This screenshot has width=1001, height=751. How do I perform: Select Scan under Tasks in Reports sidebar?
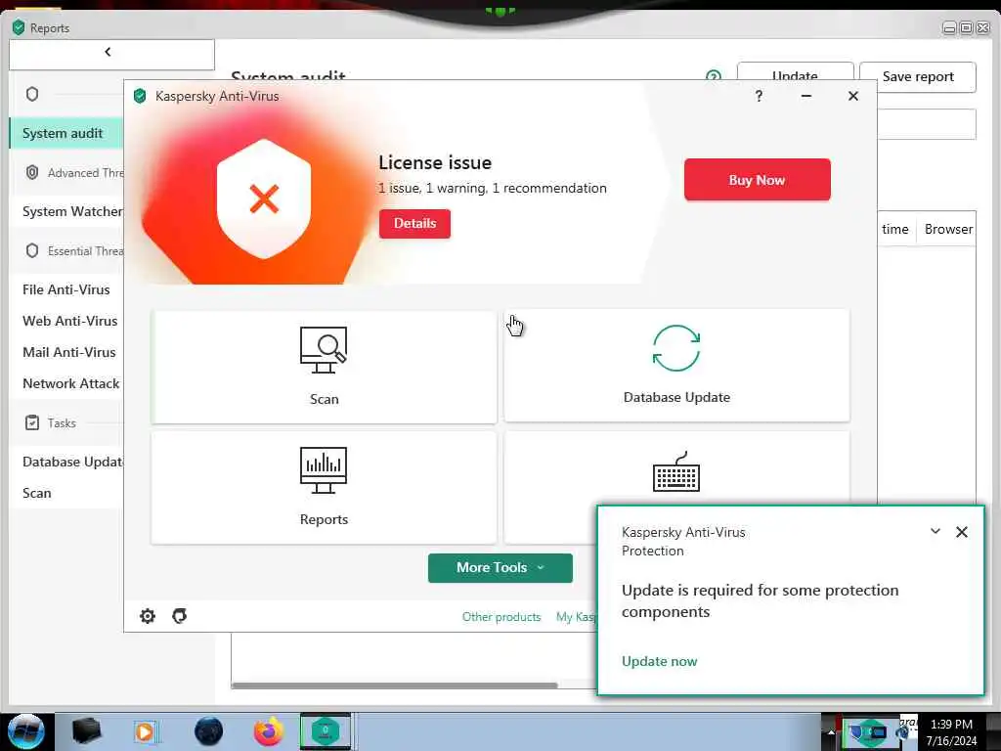[66, 493]
